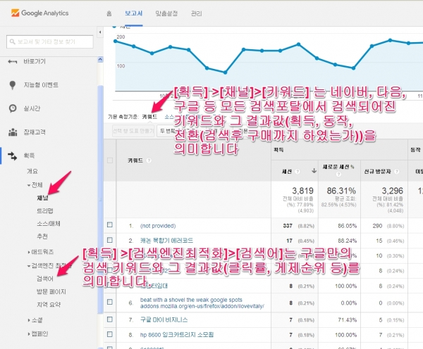Click the sort arrow beside 세션 column
Screen dimensions: 423x349
tap(313, 170)
